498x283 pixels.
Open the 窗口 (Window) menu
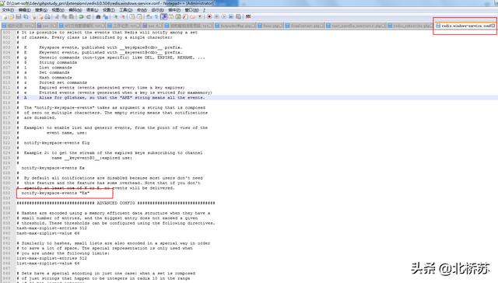click(192, 10)
